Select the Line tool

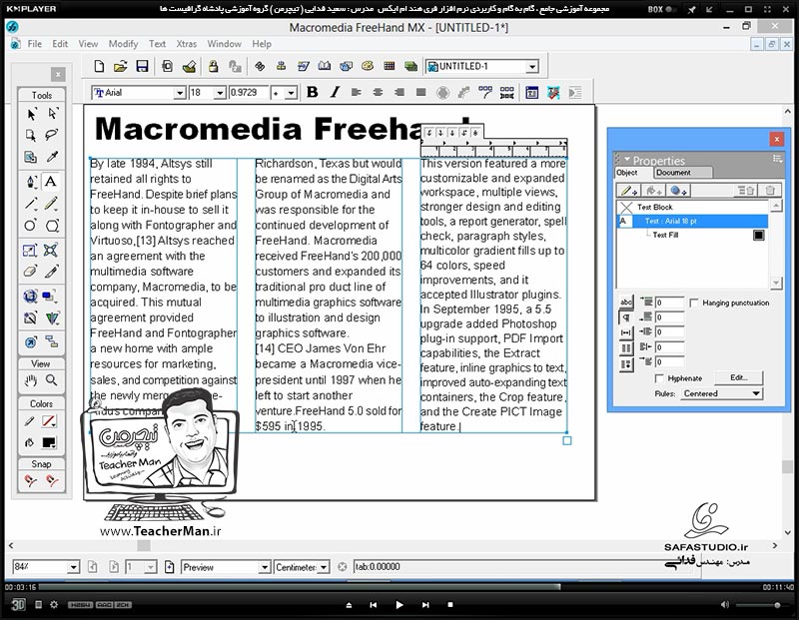pyautogui.click(x=31, y=204)
